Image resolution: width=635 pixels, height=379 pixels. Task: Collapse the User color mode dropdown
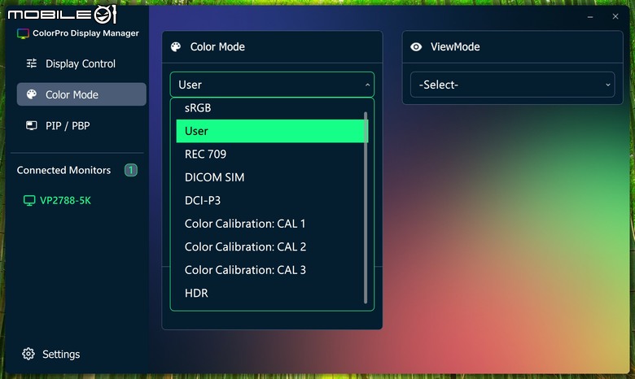click(x=272, y=85)
